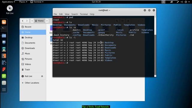Image resolution: width=192 pixels, height=108 pixels.
Task: Close the root@kali terminal window
Action: click(x=154, y=10)
